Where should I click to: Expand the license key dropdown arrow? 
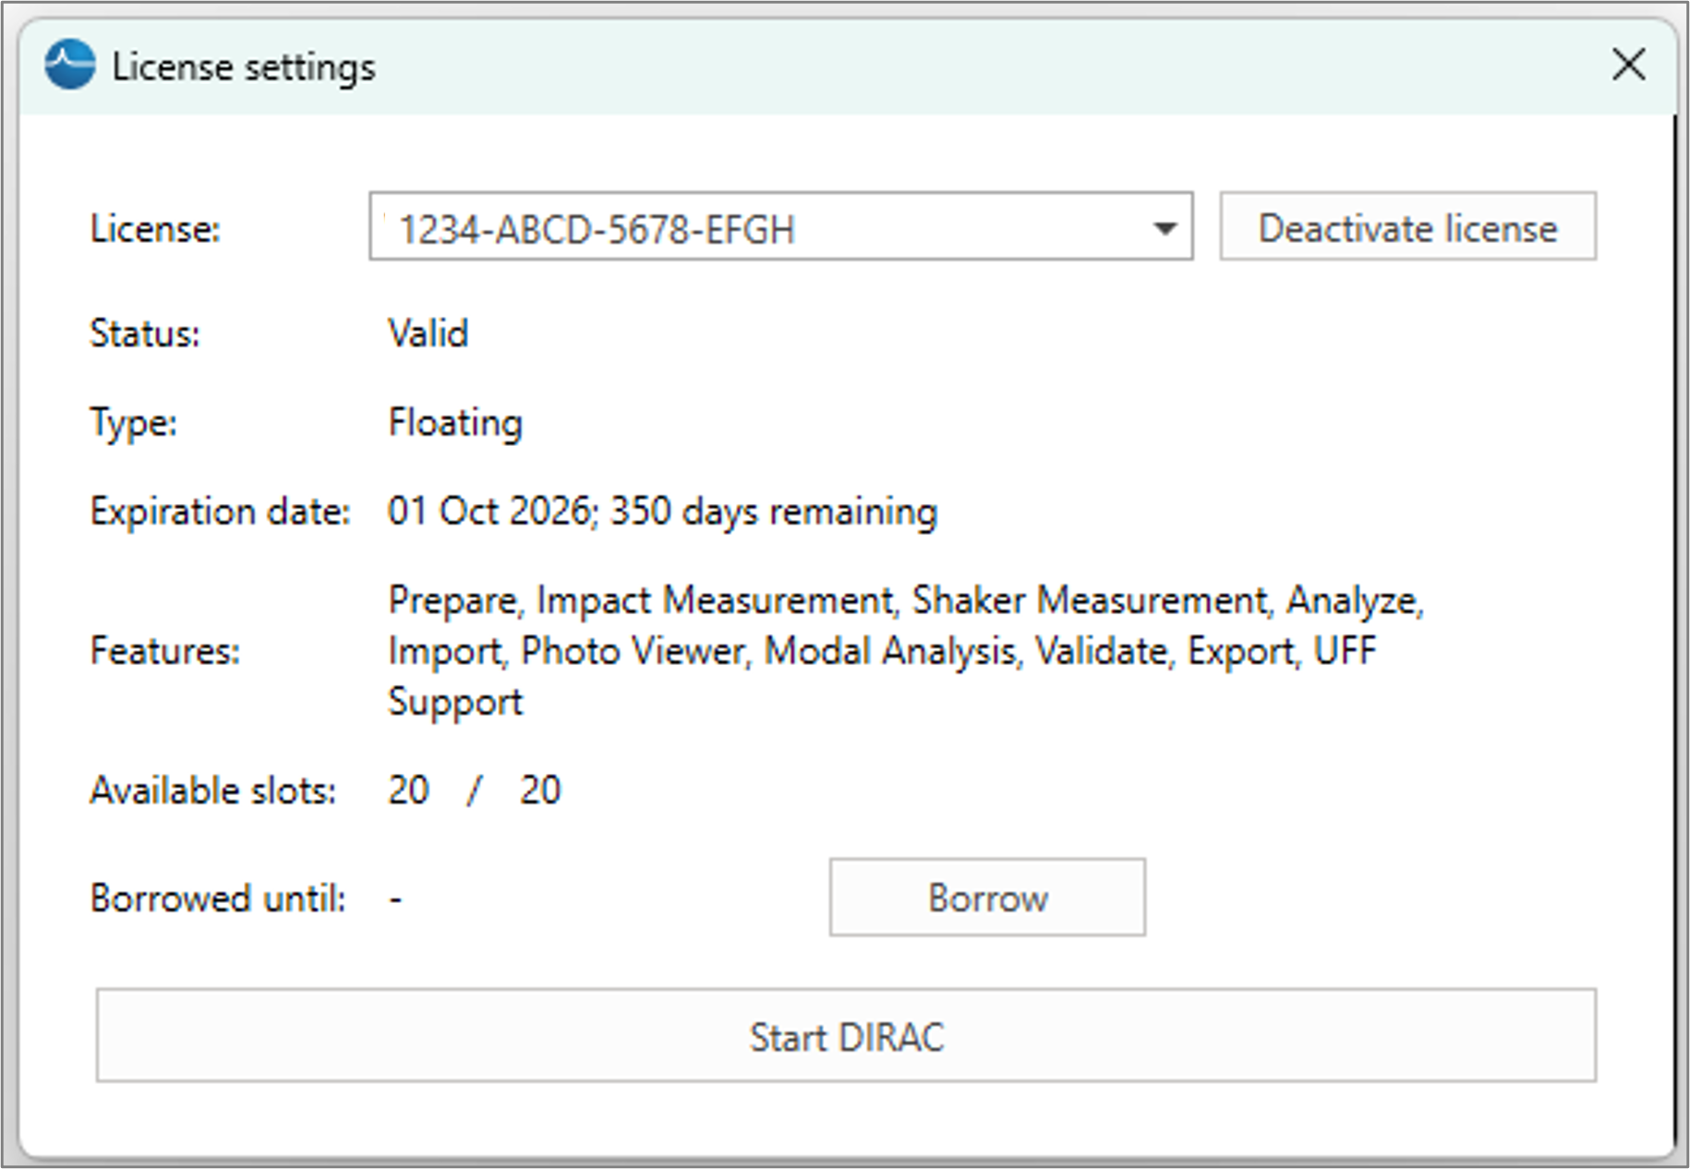[1165, 228]
